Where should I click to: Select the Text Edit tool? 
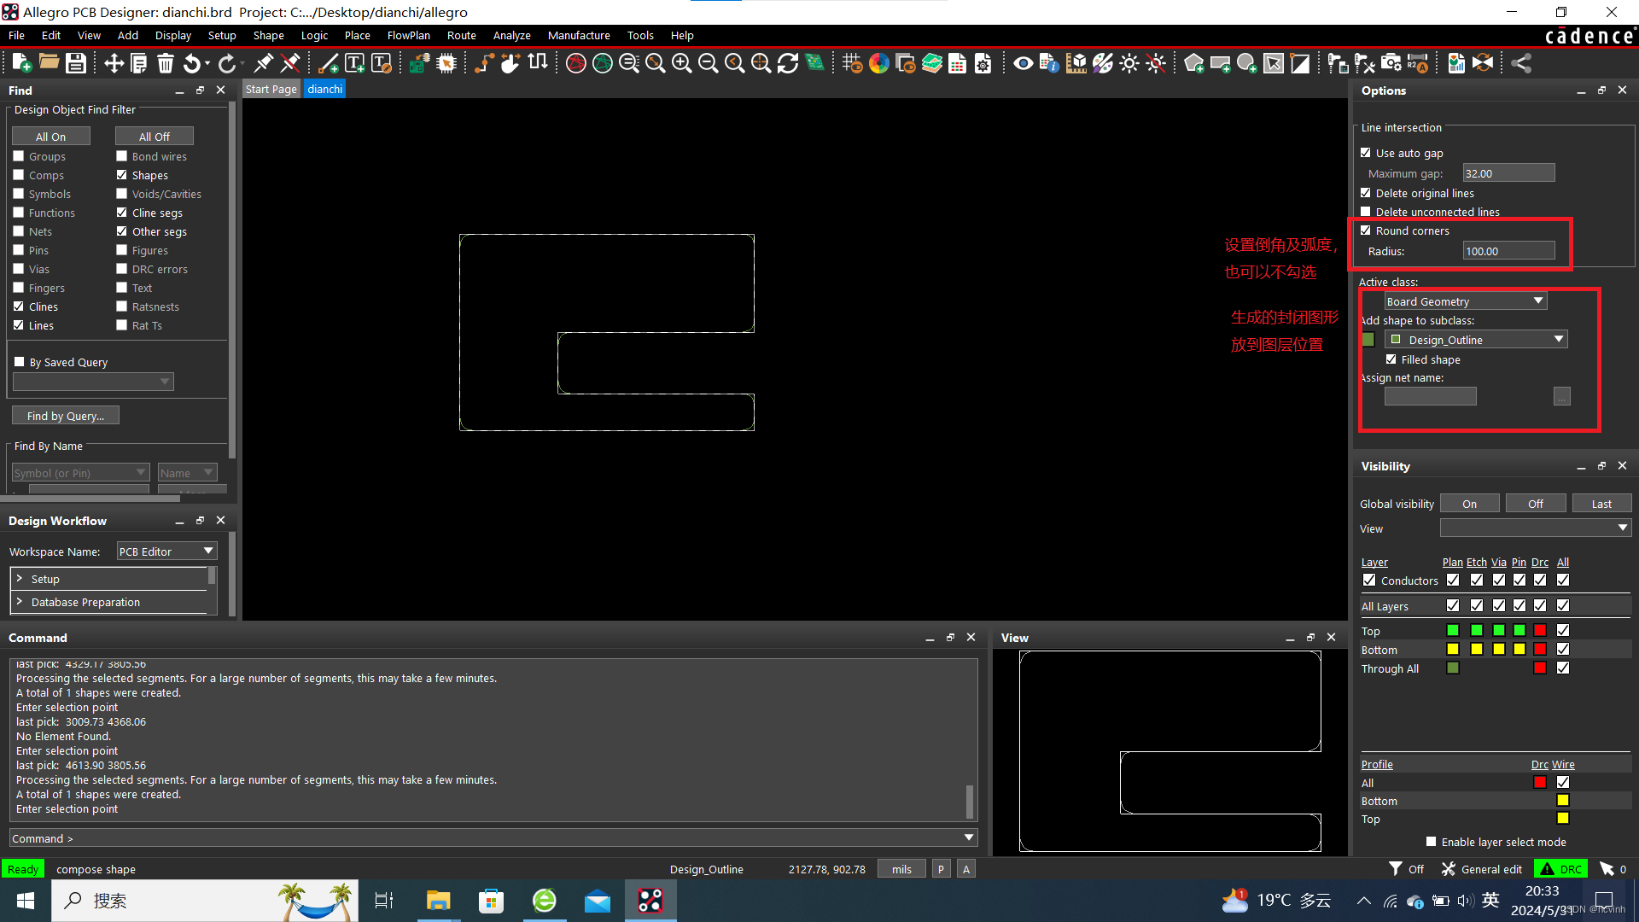pos(382,63)
